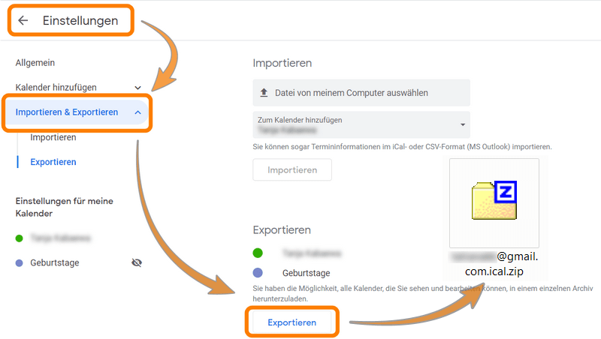The height and width of the screenshot is (339, 601).
Task: Click the blue Exportieren button
Action: (292, 322)
